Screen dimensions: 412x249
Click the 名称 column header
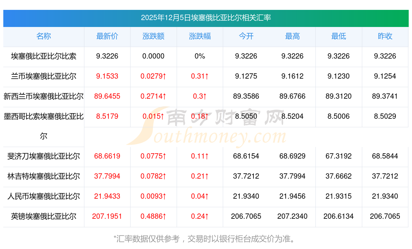[44, 37]
